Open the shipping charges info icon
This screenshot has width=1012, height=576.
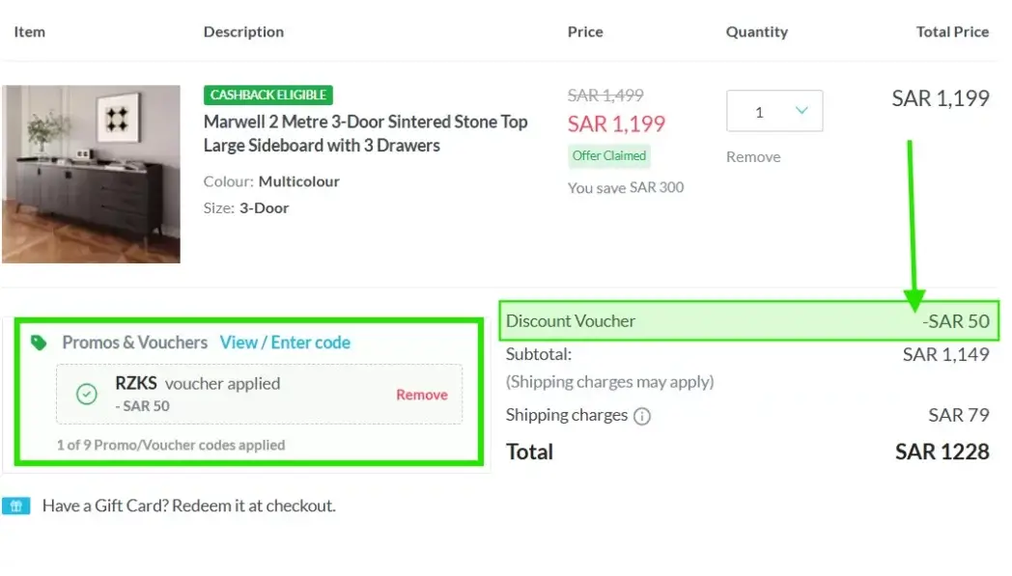[644, 416]
